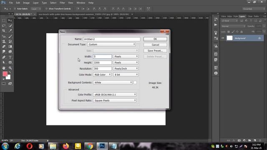The height and width of the screenshot is (150, 267).
Task: Select the Crop tool
Action: pos(4,31)
